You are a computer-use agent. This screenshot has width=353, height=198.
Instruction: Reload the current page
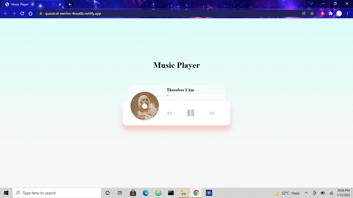coord(22,14)
